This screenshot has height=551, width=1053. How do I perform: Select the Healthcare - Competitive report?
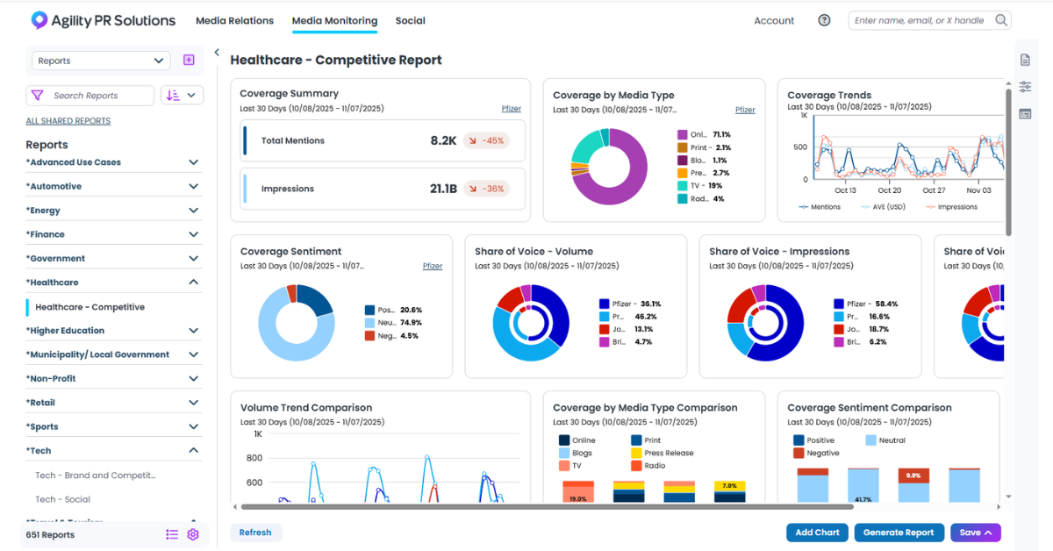[90, 307]
